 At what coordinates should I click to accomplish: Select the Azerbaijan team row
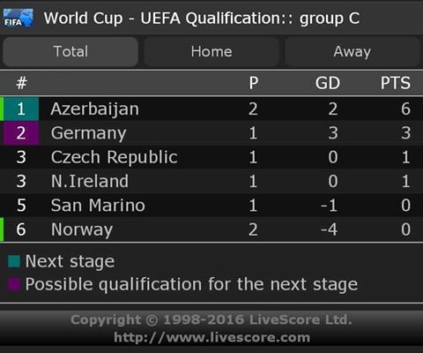[x=211, y=109]
